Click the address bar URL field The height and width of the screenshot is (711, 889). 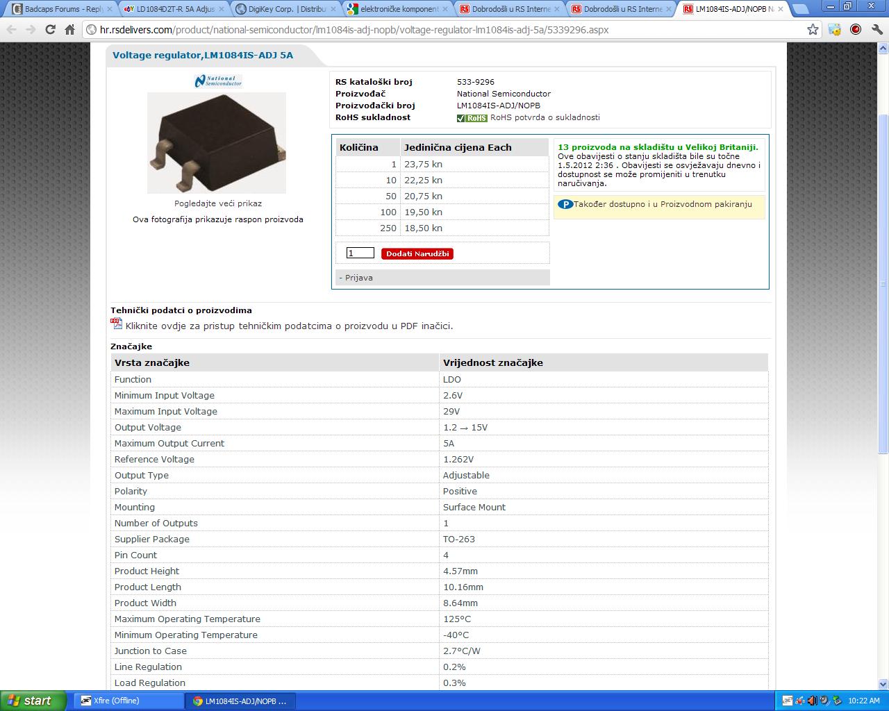click(x=444, y=30)
